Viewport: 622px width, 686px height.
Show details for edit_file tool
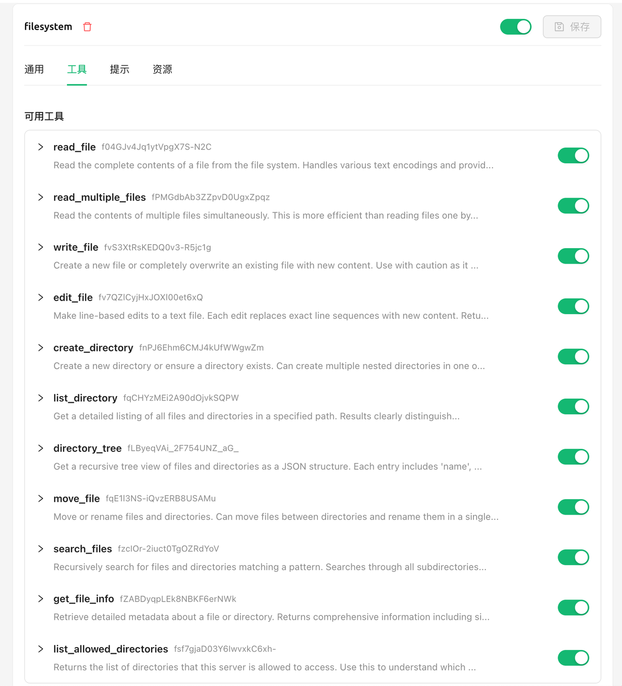(x=41, y=297)
